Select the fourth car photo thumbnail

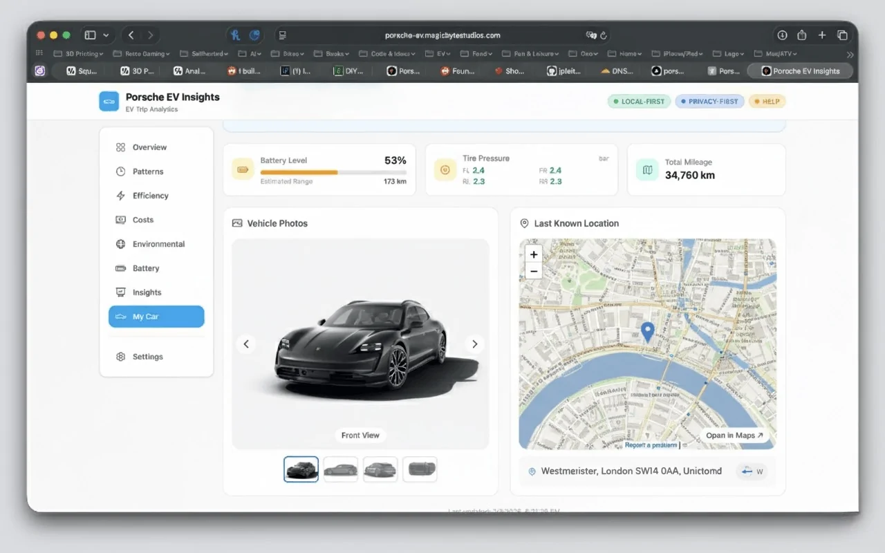(420, 469)
